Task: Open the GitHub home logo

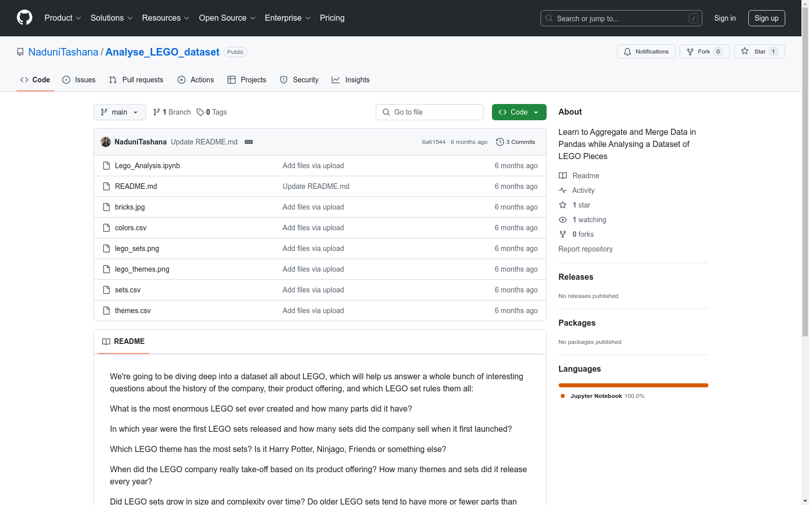Action: 24,18
